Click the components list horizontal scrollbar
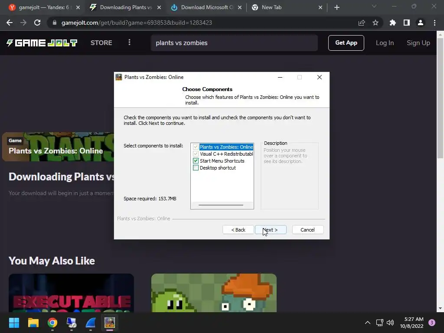 pyautogui.click(x=221, y=205)
